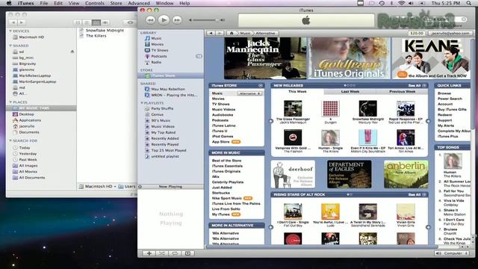
Task: Toggle repeat button at iTunes bottom bar
Action: click(175, 253)
